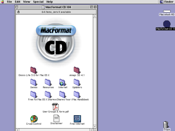Open the File menu
The width and height of the screenshot is (175, 131).
[x=9, y=2]
